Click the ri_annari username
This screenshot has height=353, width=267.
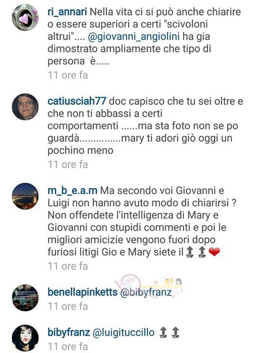67,12
